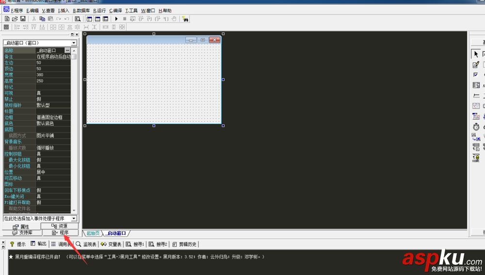Viewport: 485px width, 275px height.
Task: Select the timer clock component icon
Action: click(476, 127)
